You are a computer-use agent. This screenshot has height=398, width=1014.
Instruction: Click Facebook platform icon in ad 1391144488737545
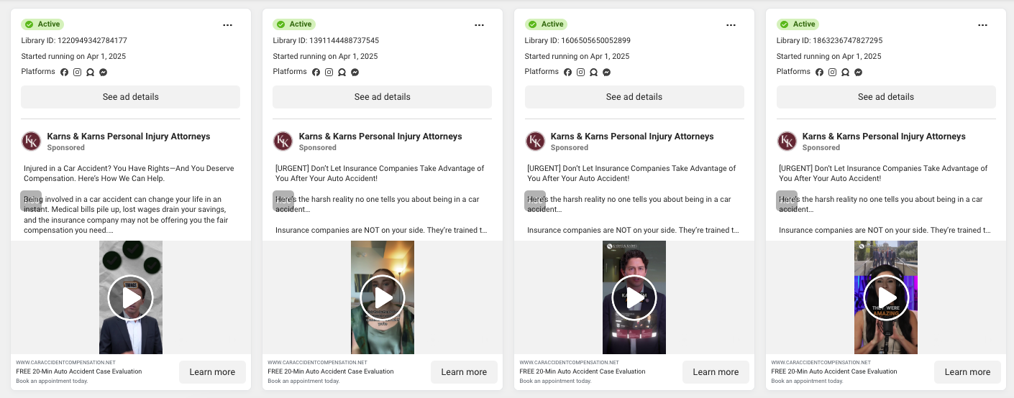click(x=316, y=73)
